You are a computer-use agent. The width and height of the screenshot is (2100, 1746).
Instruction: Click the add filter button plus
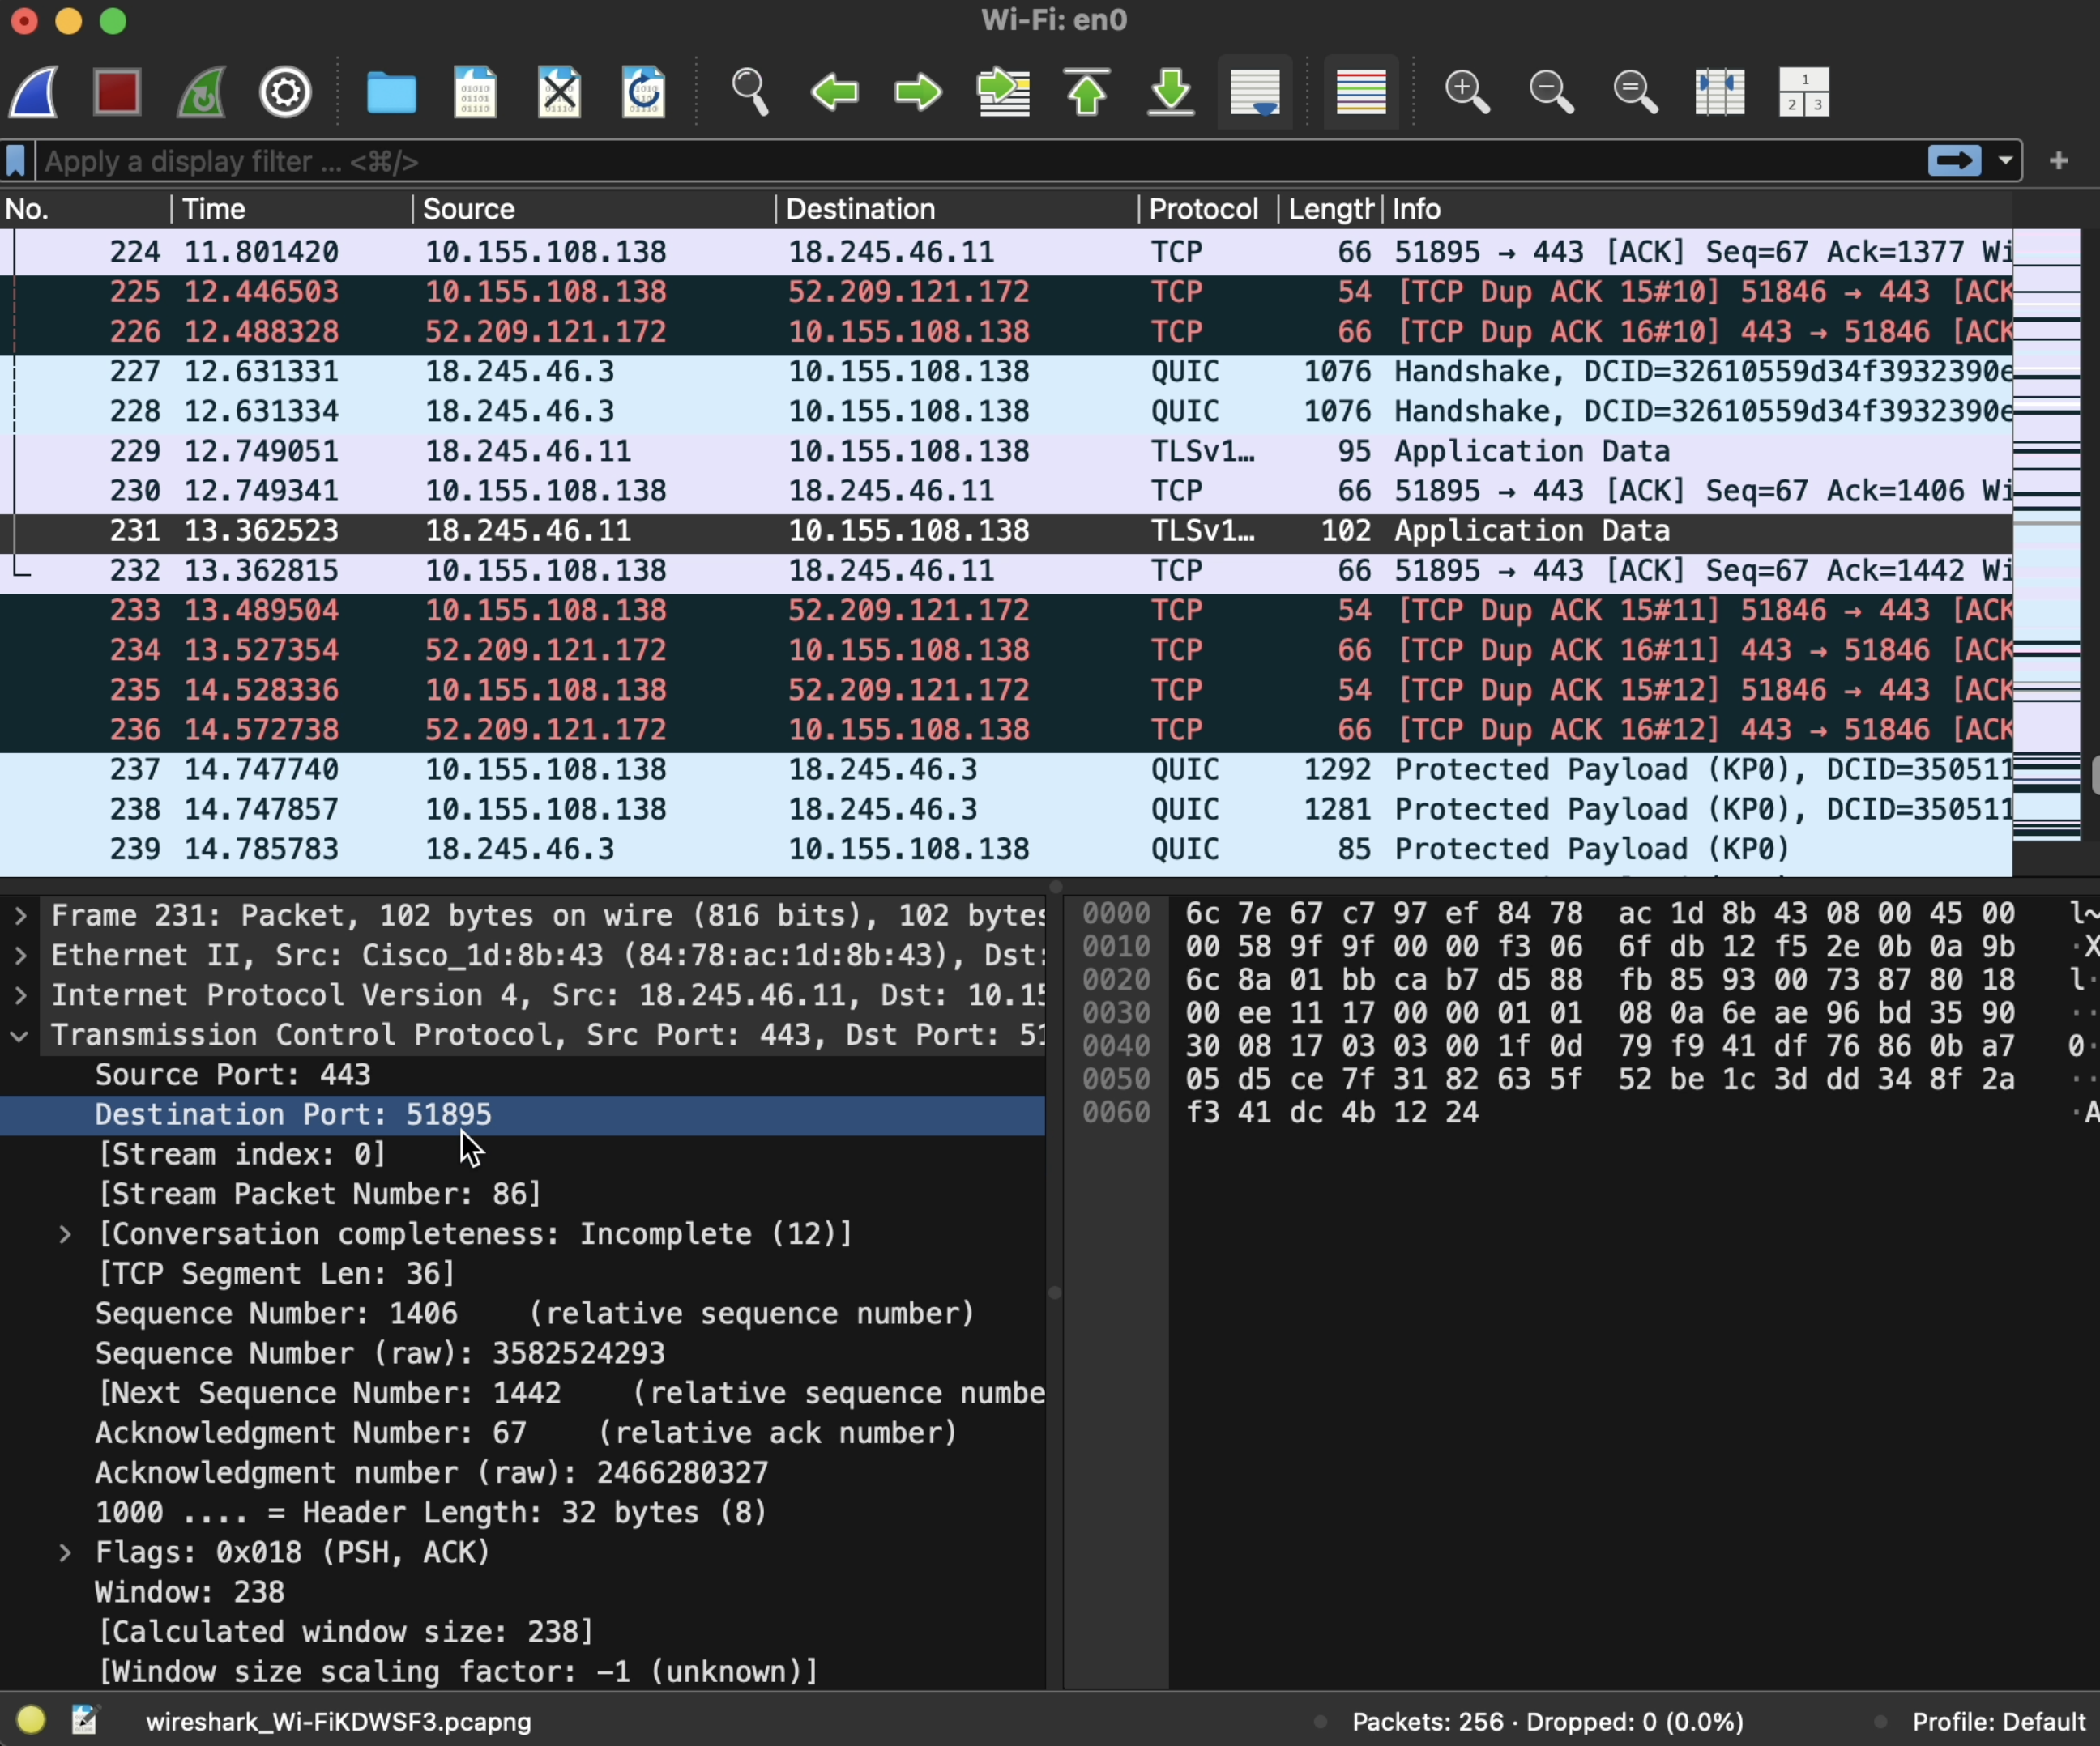2058,161
